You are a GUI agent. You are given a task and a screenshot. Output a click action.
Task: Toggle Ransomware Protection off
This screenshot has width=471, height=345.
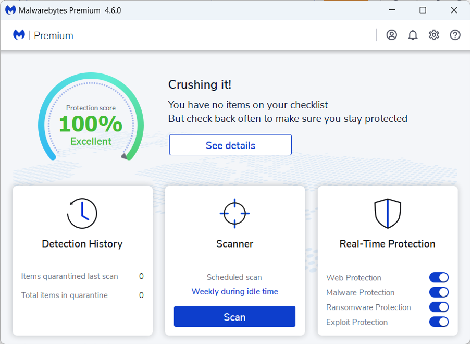pyautogui.click(x=439, y=307)
